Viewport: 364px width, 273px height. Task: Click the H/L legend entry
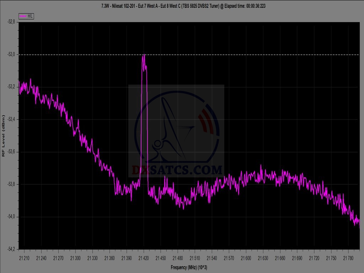[x=26, y=16]
